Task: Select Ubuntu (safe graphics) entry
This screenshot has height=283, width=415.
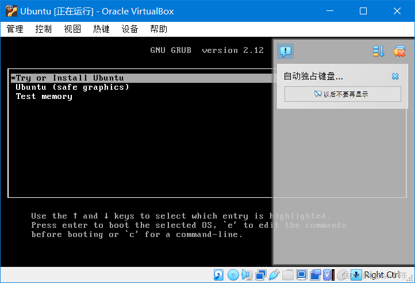Action: [x=72, y=87]
